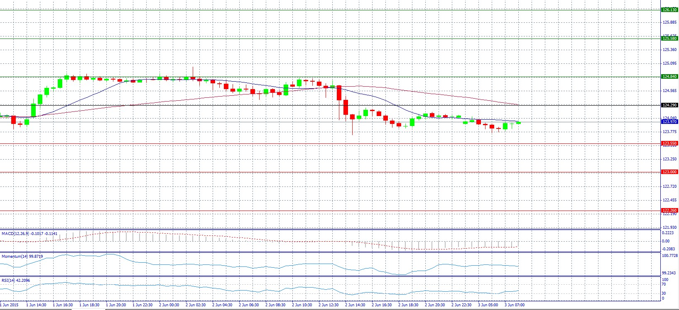Click the red 122.260 support level label
Screen dimensions: 679x310
[x=669, y=211]
